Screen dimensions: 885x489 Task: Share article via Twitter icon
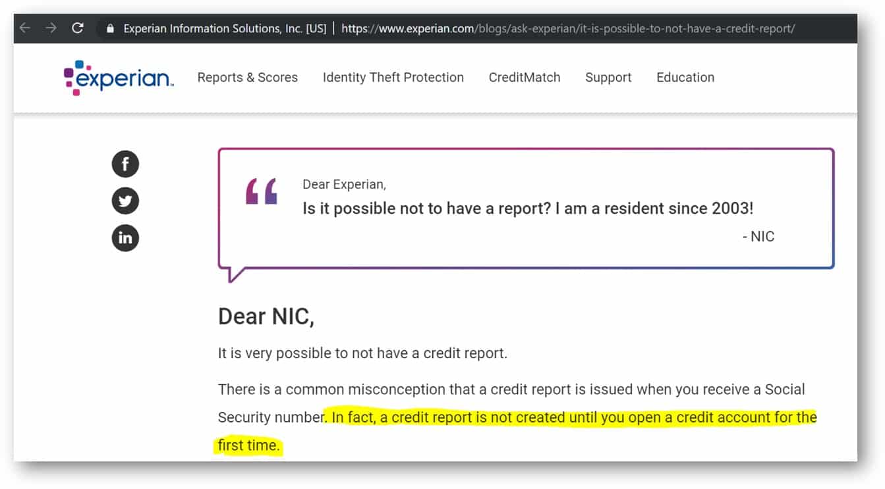click(x=125, y=201)
